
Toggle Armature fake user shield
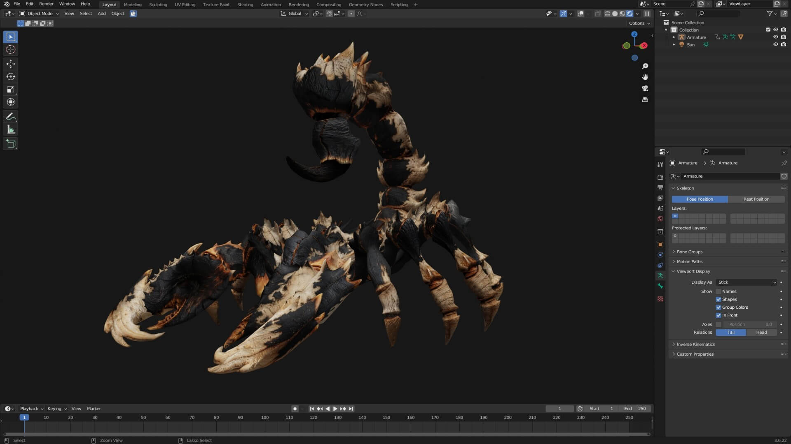[x=784, y=176]
